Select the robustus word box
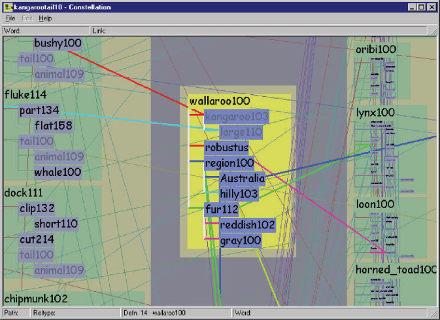This screenshot has width=440, height=320. point(226,148)
